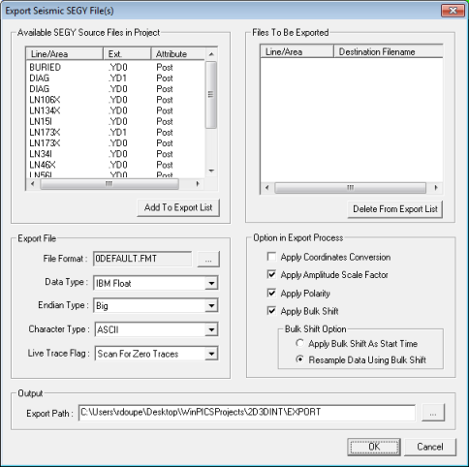
Task: Click Add To Export List button
Action: 178,207
